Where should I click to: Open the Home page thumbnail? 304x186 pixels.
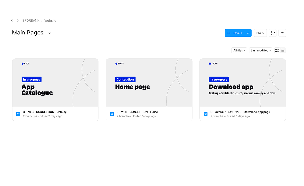point(149,83)
